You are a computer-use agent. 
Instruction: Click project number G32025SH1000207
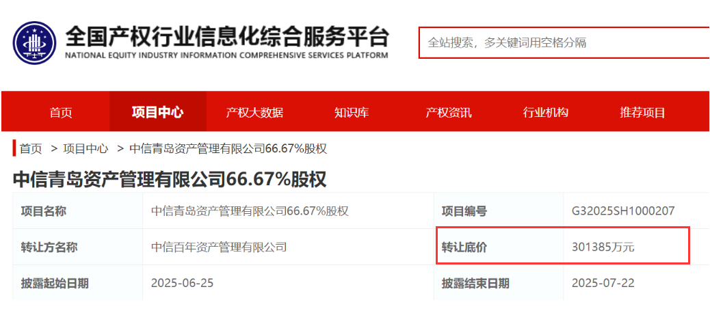[x=623, y=210]
